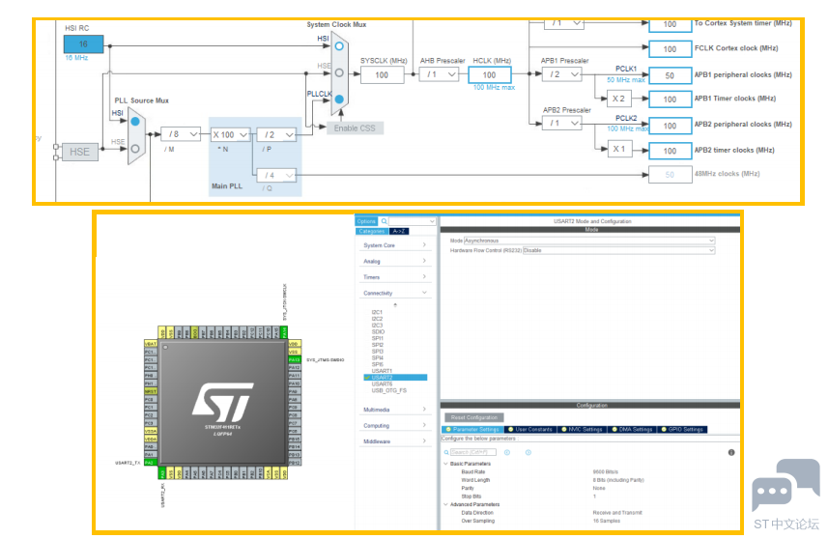Select the PA10 pin
This screenshot has width=828, height=539.
(295, 383)
